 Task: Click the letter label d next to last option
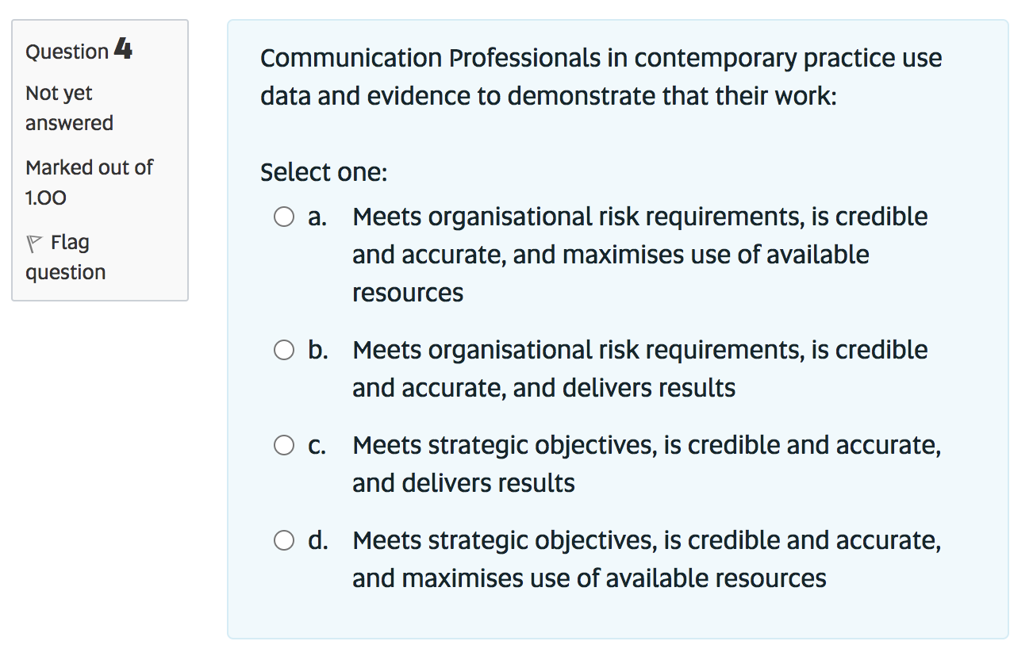tap(316, 540)
